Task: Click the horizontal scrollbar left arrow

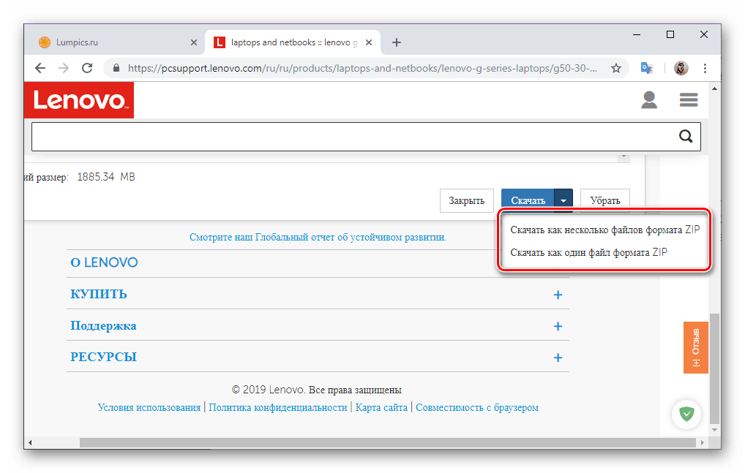Action: pyautogui.click(x=30, y=442)
